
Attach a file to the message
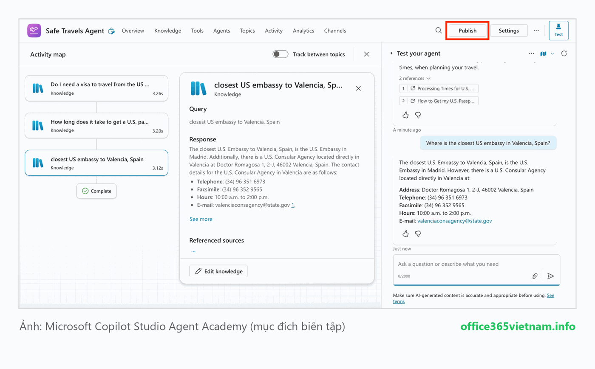pos(535,276)
